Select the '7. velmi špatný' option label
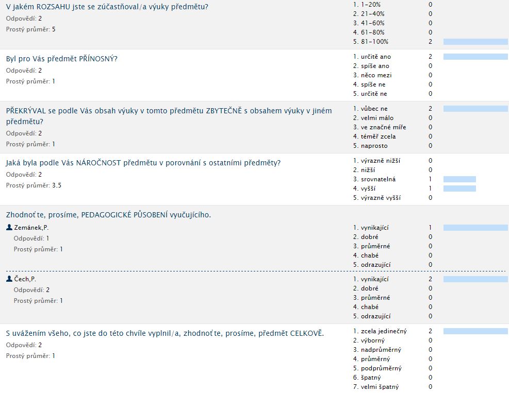This screenshot has width=509, height=393. coord(376,387)
